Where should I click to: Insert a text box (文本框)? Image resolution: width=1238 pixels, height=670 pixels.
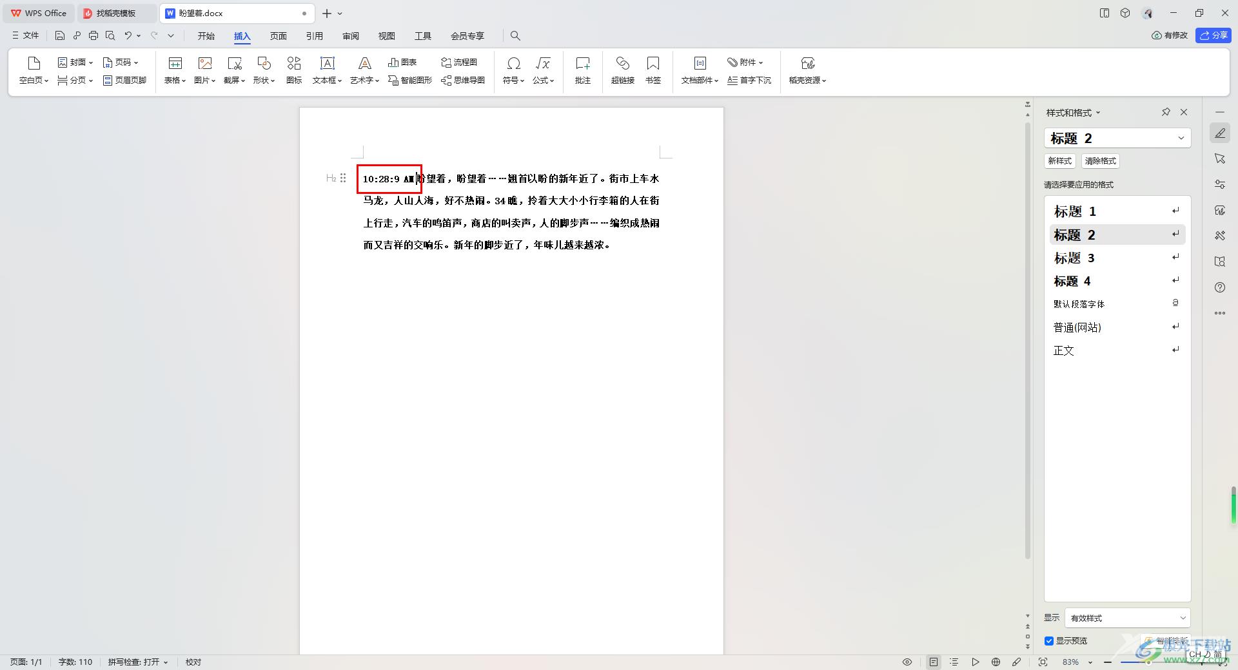point(327,70)
